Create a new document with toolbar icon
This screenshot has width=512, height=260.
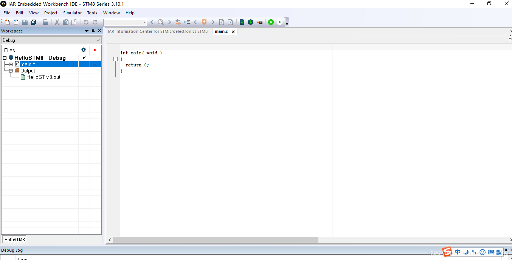click(7, 22)
